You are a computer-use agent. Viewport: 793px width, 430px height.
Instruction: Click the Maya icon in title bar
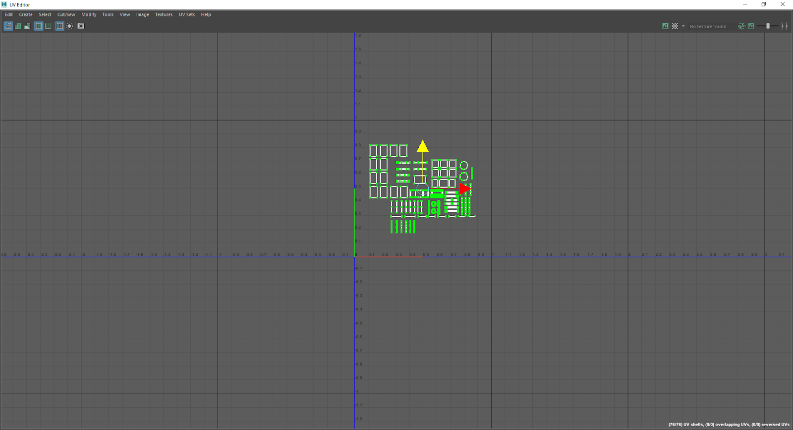(x=4, y=4)
